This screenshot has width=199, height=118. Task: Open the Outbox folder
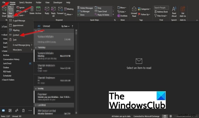click(x=6, y=67)
